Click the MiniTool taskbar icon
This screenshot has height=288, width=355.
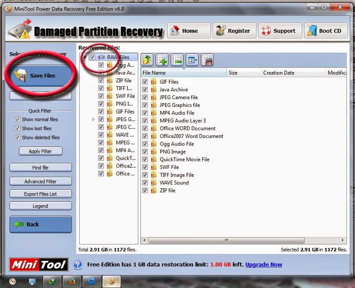(112, 282)
